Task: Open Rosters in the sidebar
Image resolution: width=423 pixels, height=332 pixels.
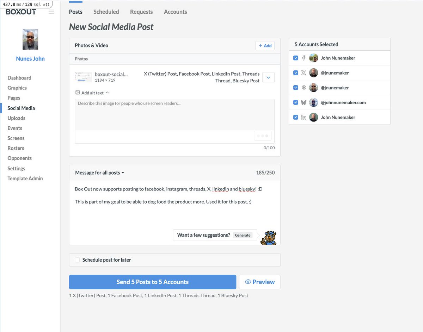Action: pos(16,148)
